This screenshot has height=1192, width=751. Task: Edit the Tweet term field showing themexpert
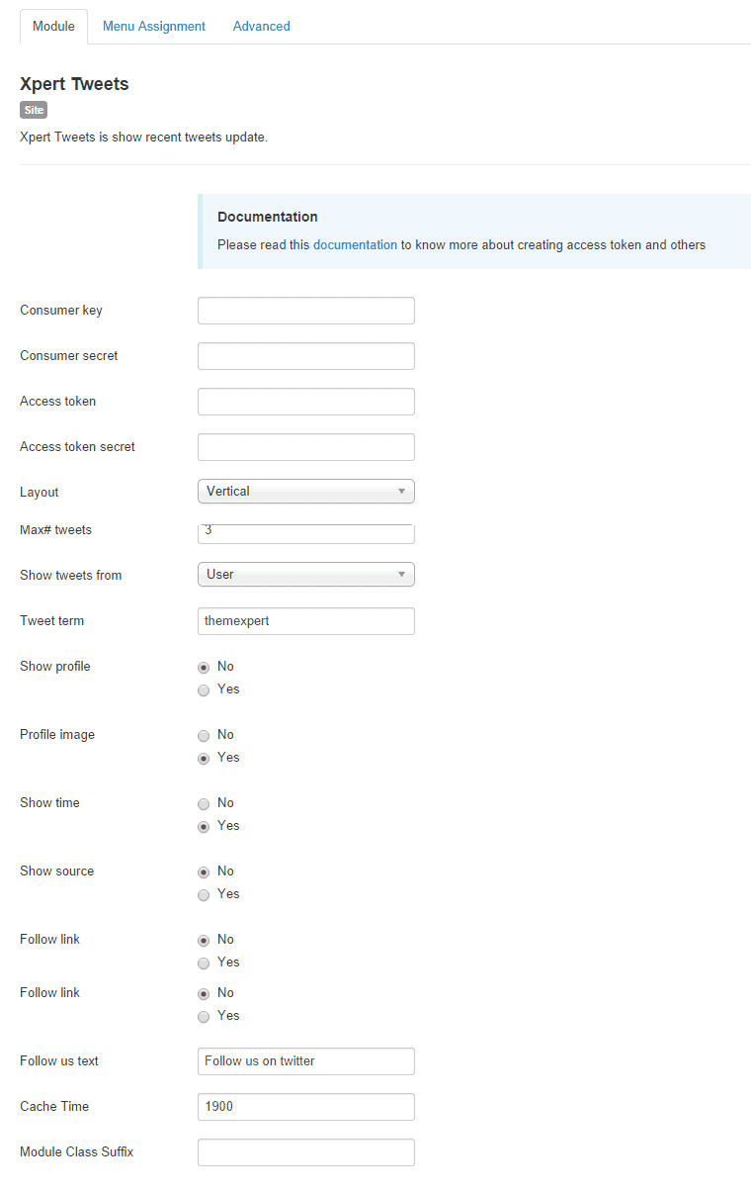coord(305,620)
